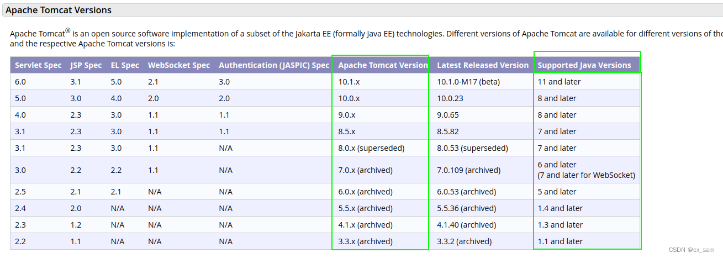Click Servlet Spec value "2.5" in 6.0.x row
Screen dimensions: 723x258
pos(20,192)
